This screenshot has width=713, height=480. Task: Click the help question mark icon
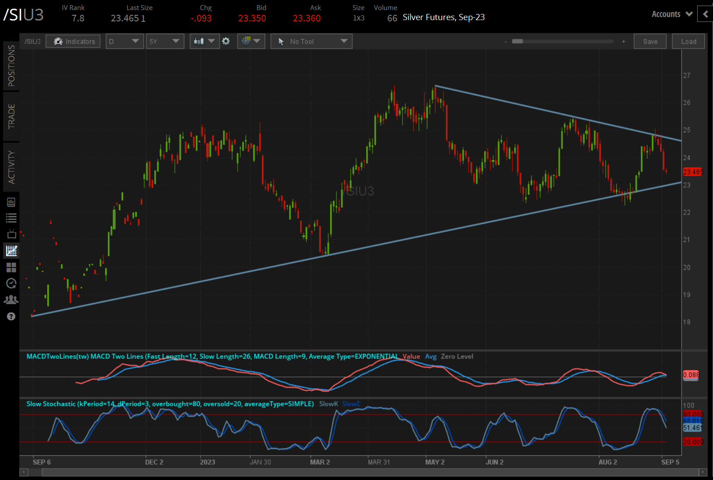point(11,316)
